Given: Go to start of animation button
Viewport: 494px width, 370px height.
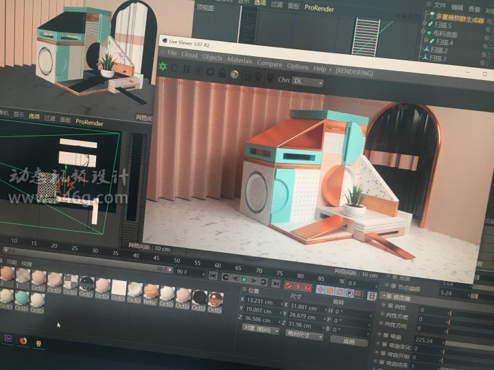Looking at the screenshot, I should tap(213, 276).
